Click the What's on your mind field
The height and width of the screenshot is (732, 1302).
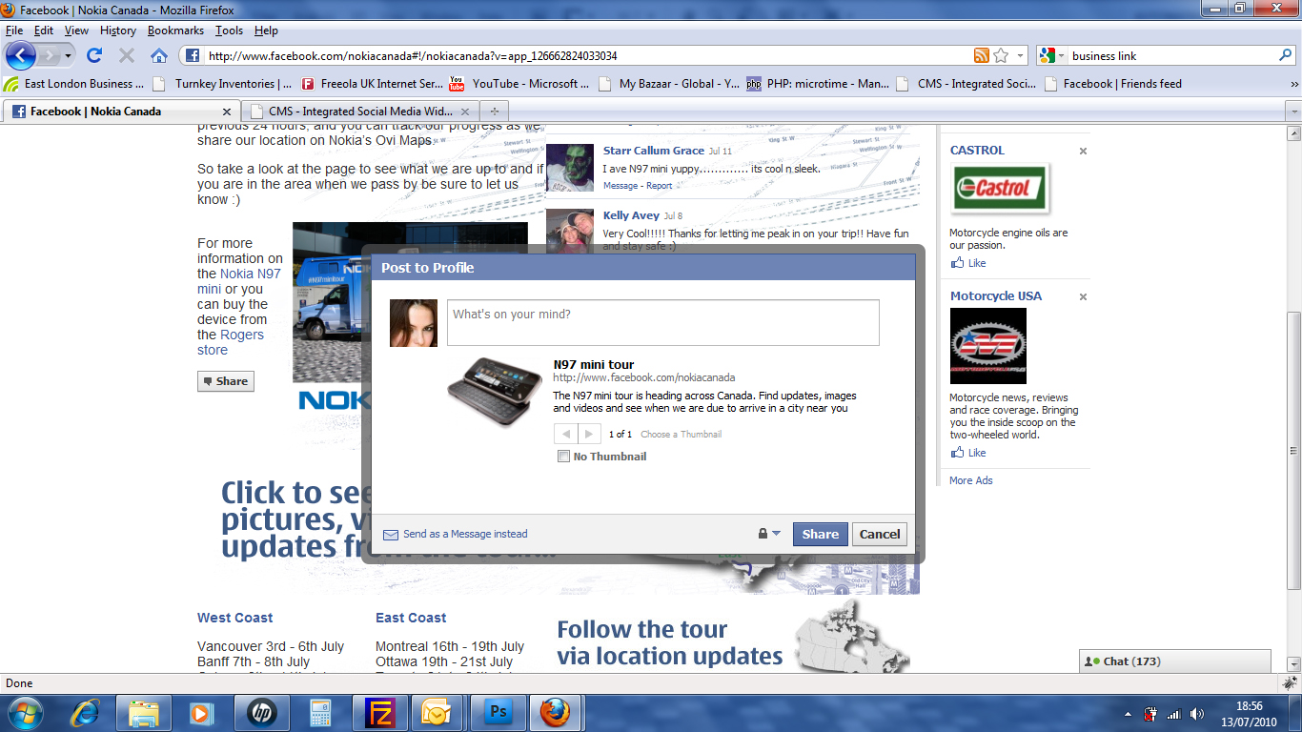click(x=662, y=322)
